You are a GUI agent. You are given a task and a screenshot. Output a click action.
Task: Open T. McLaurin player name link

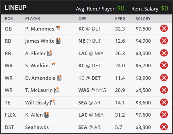tap(39, 90)
